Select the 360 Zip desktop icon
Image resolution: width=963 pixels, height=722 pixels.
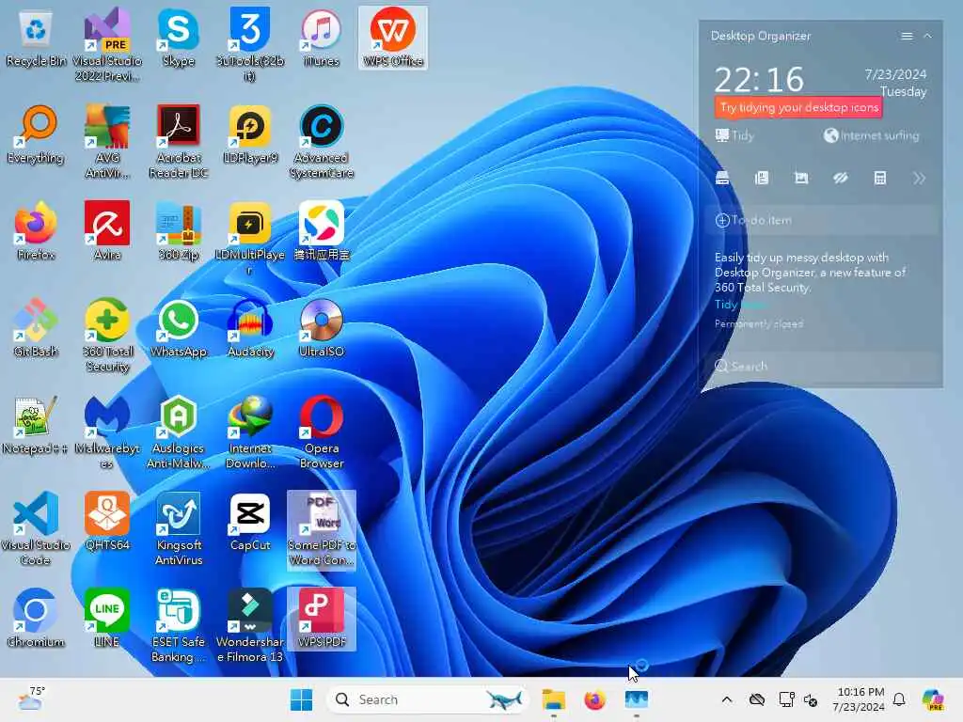point(178,231)
